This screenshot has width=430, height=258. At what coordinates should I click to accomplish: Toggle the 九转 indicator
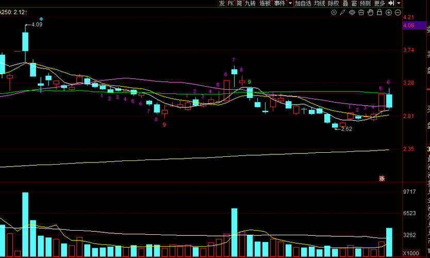click(250, 3)
